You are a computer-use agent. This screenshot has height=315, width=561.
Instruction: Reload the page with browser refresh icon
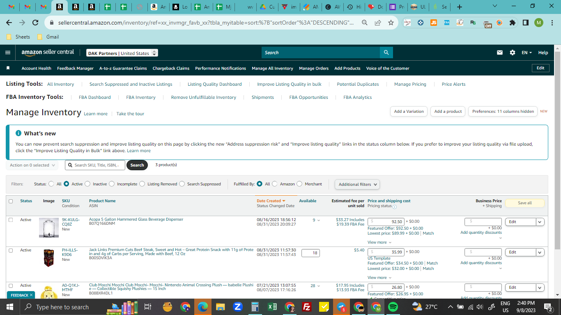point(35,23)
